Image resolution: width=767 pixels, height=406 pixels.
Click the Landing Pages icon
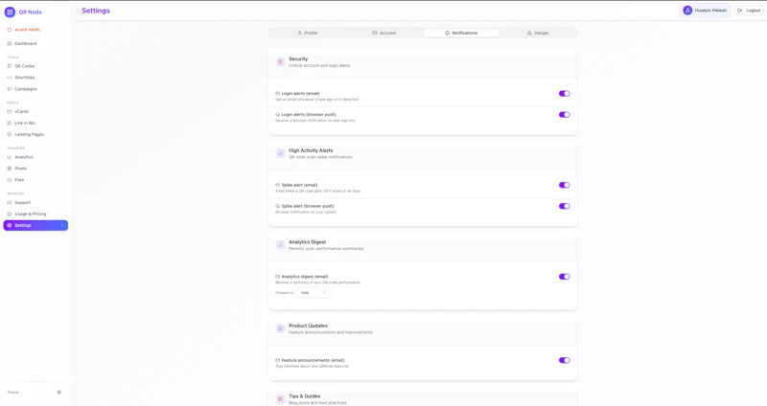pos(10,134)
